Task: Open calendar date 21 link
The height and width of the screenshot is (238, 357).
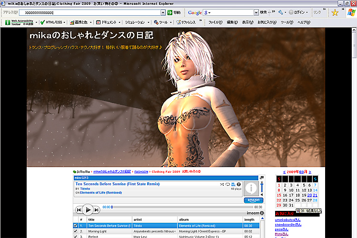Action: 315,195
